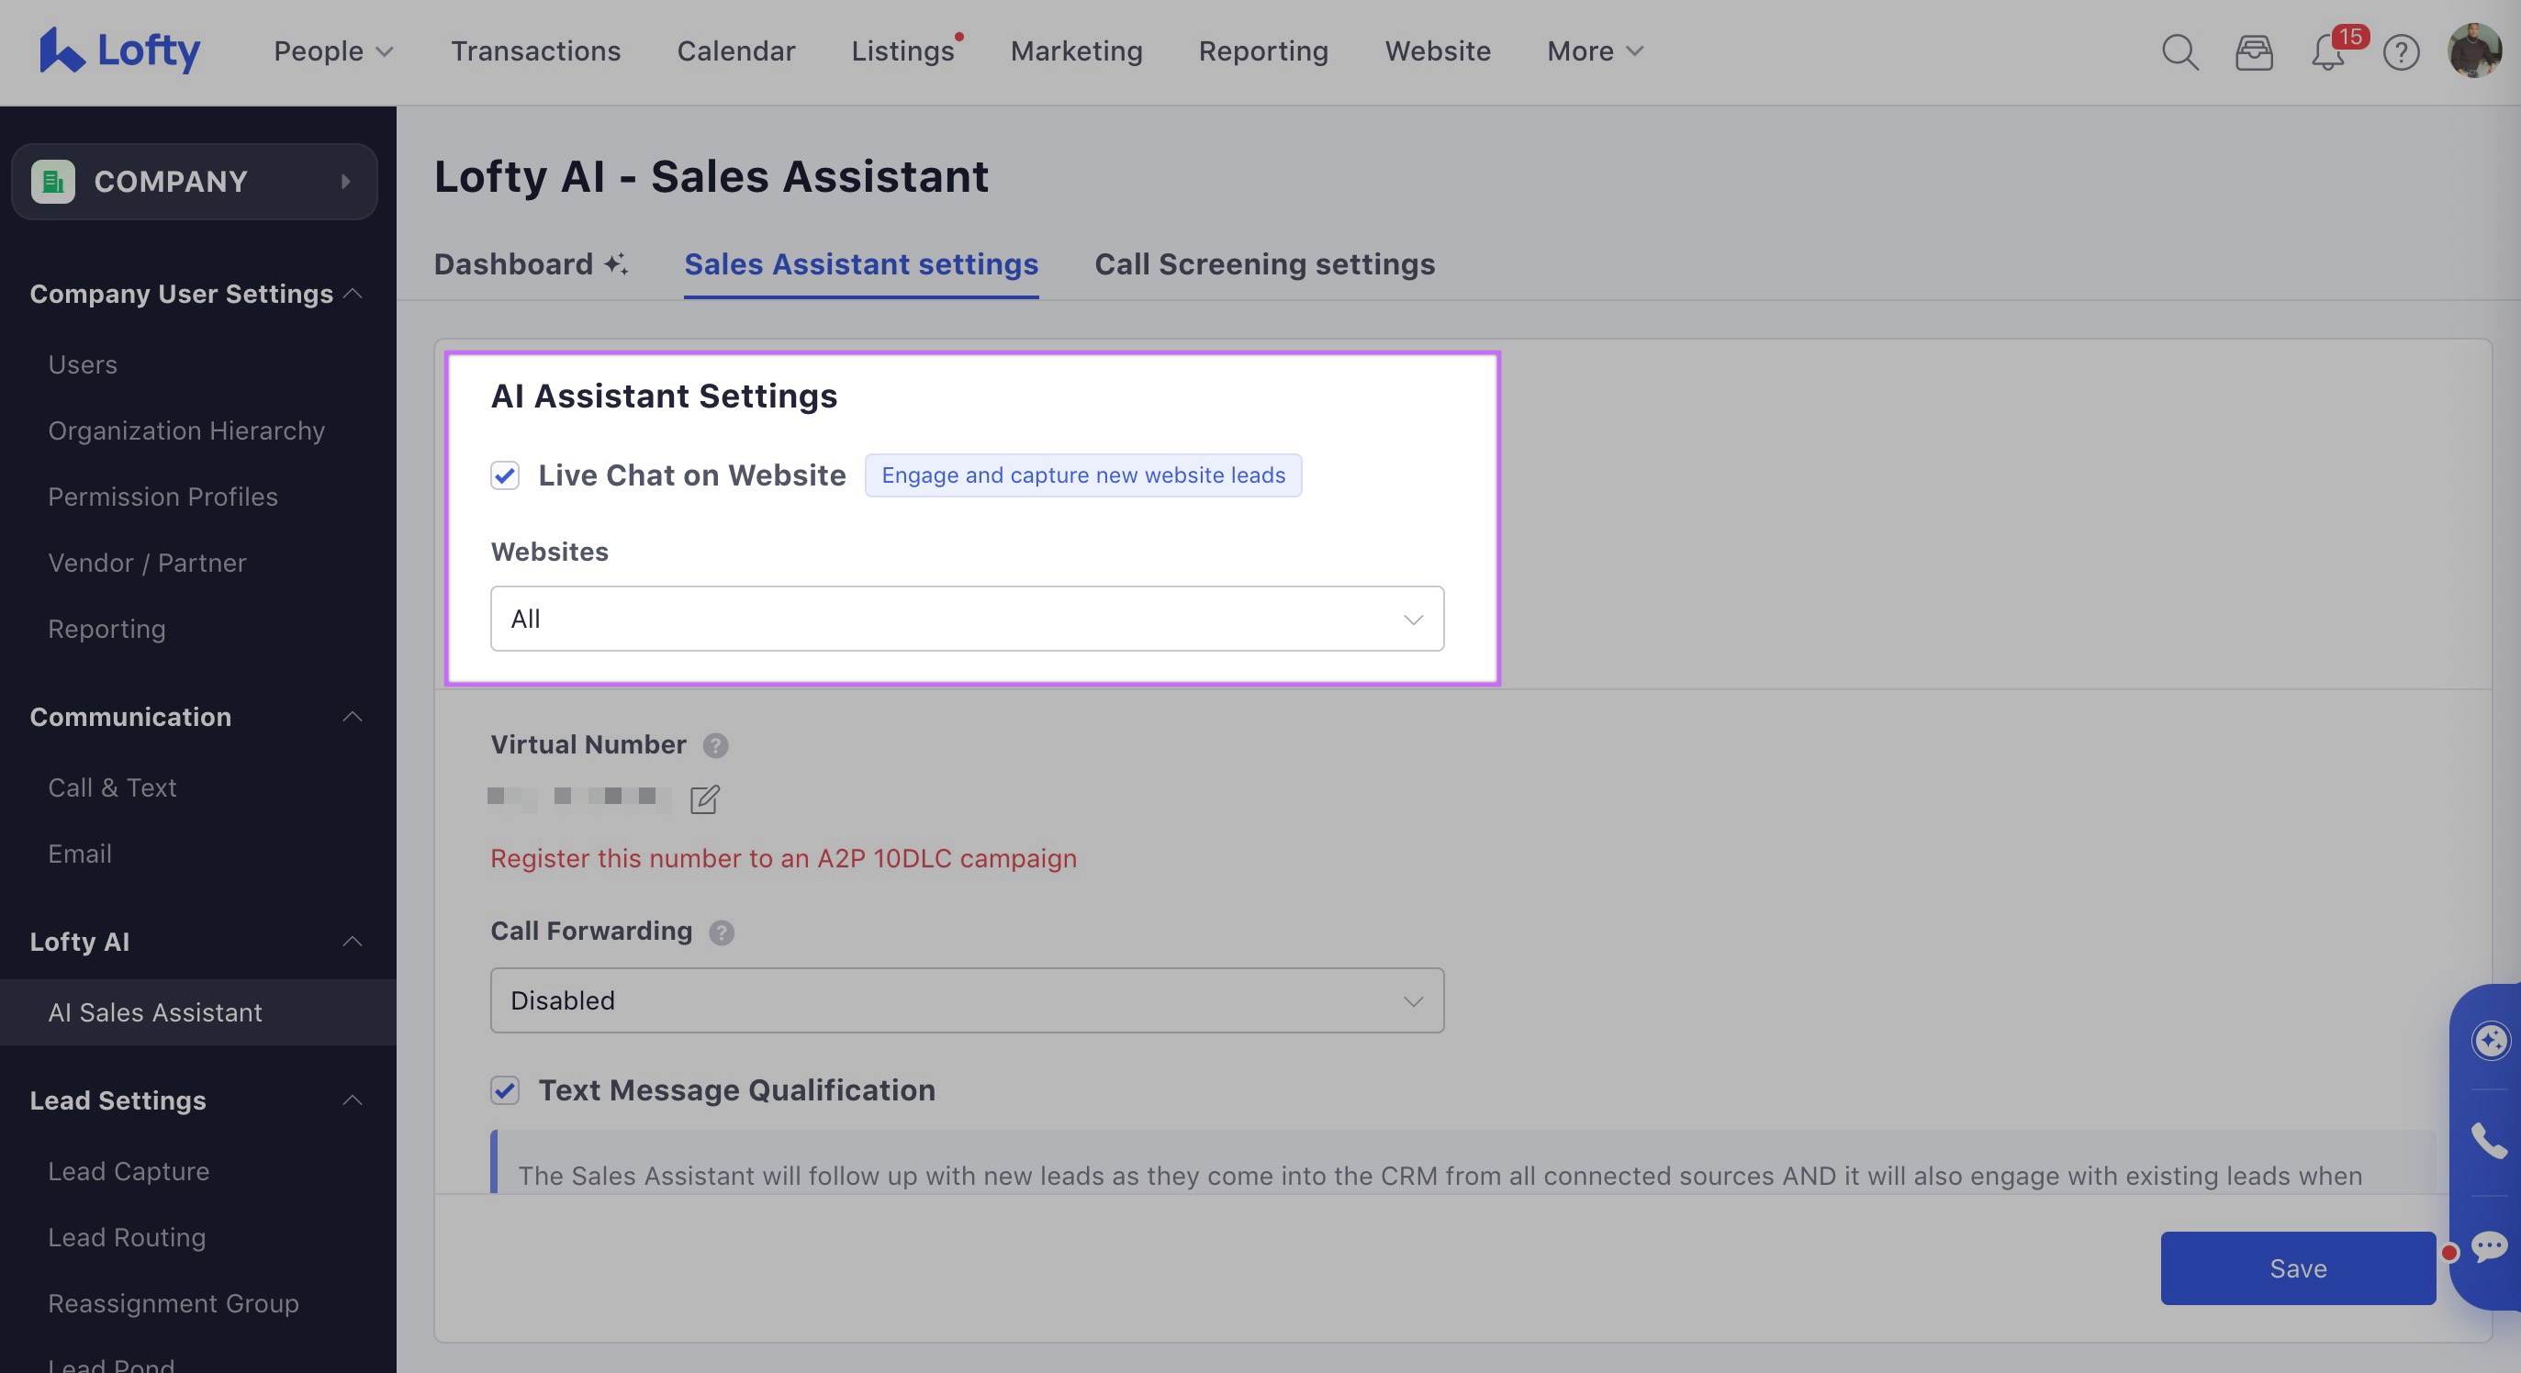Open Lead Routing settings
2521x1373 pixels.
pos(128,1237)
